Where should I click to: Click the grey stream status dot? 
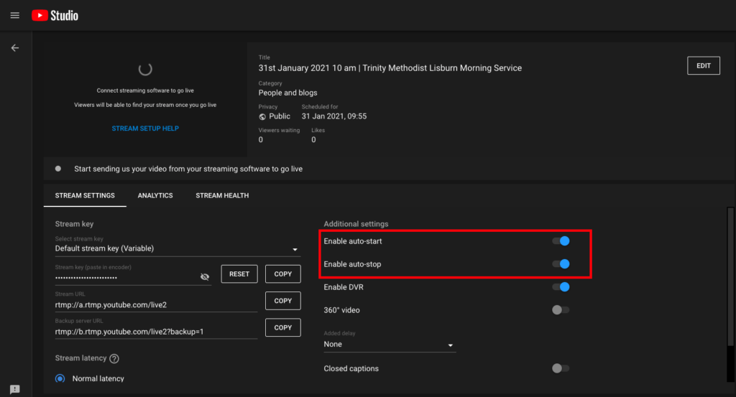click(58, 169)
